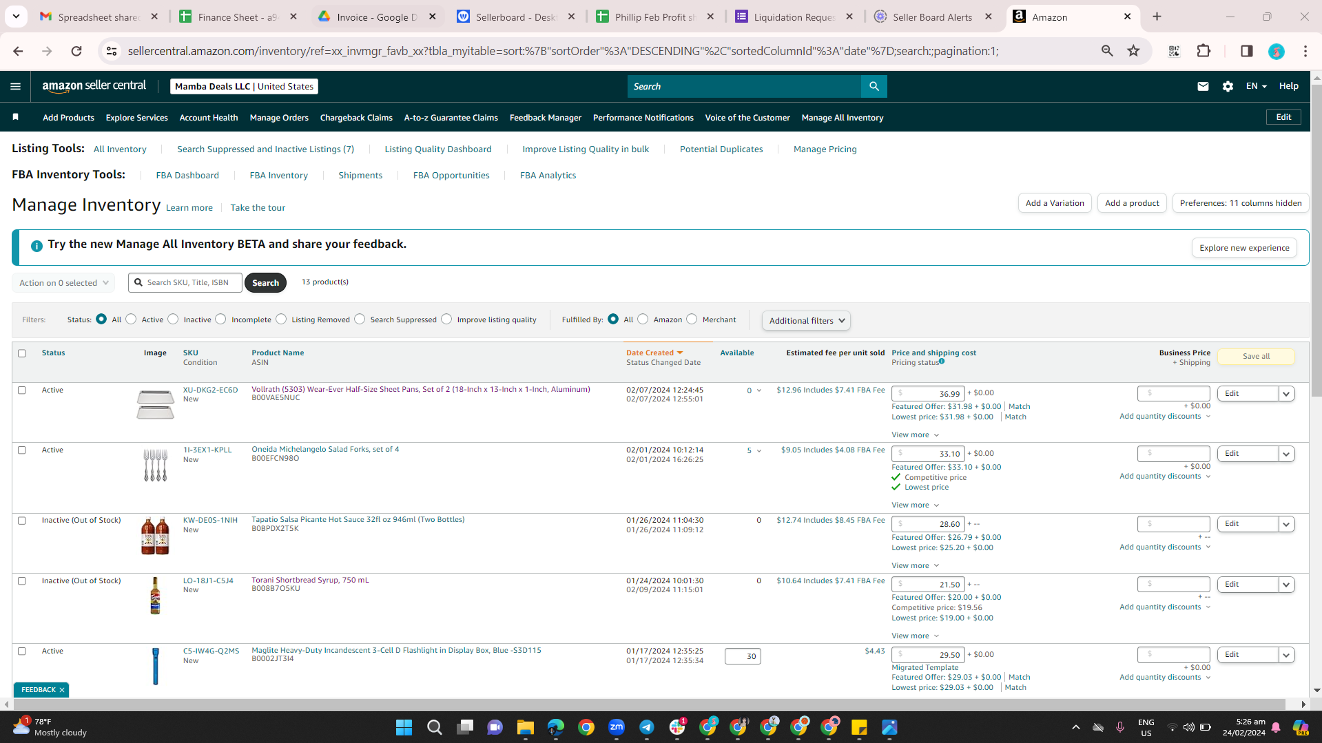Click the price field showing 36.99
Image resolution: width=1322 pixels, height=743 pixels.
[x=928, y=394]
